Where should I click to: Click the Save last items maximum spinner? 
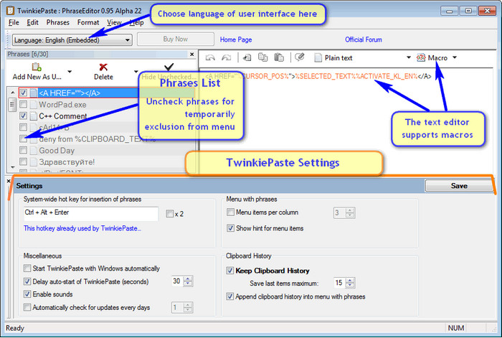tap(350, 283)
